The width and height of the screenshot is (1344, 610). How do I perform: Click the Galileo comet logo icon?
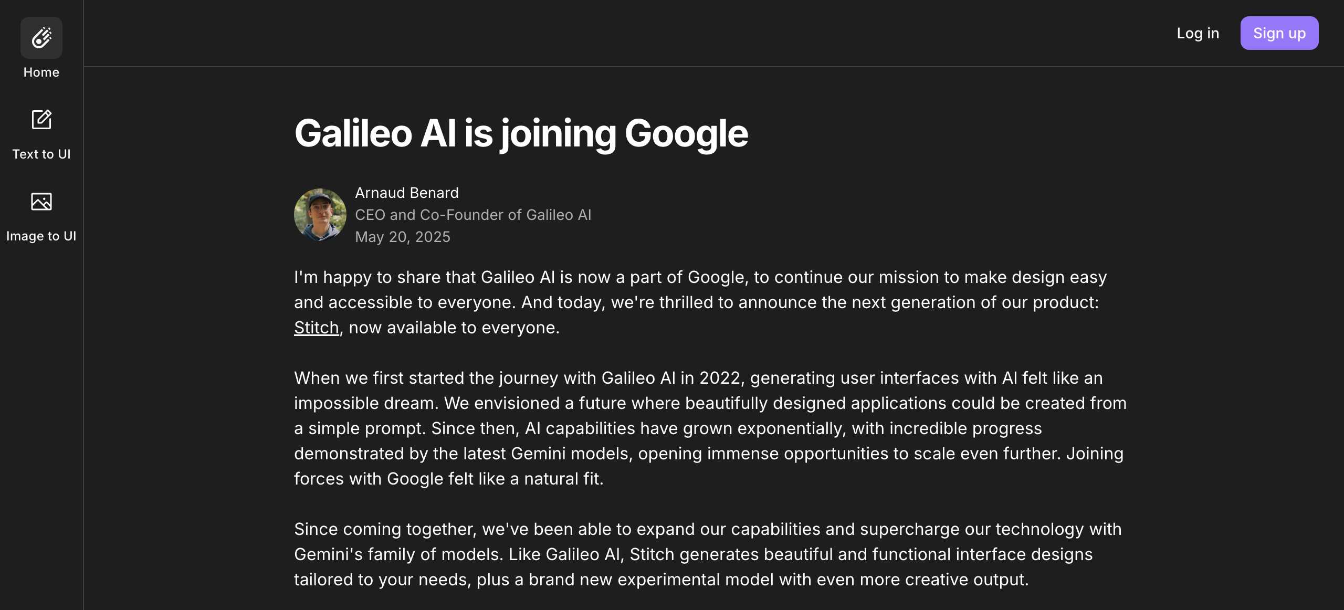point(41,38)
